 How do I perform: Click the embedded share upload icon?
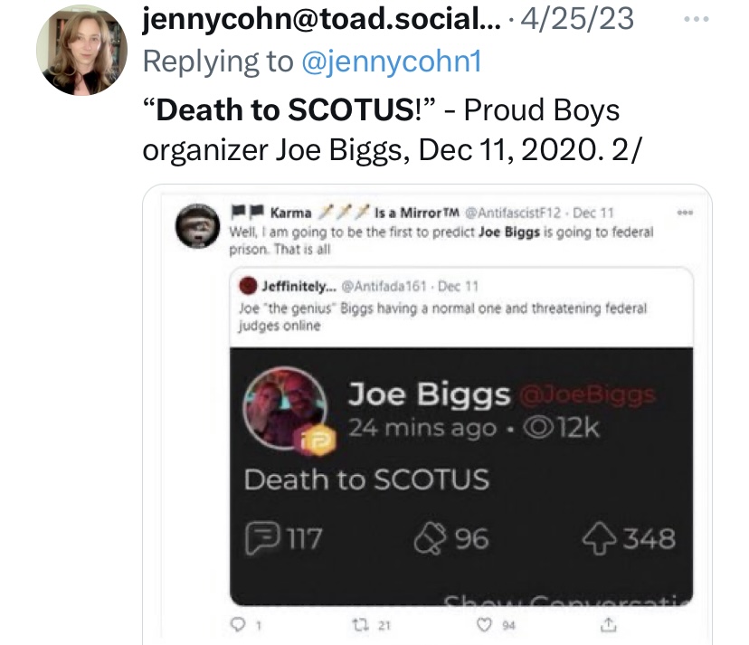pyautogui.click(x=608, y=624)
